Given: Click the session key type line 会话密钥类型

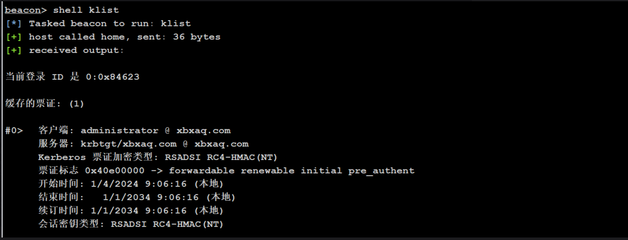Looking at the screenshot, I should (131, 224).
